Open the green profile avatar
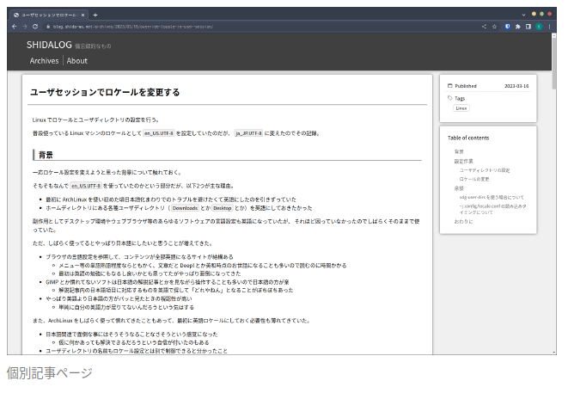568x393 pixels. 539,27
